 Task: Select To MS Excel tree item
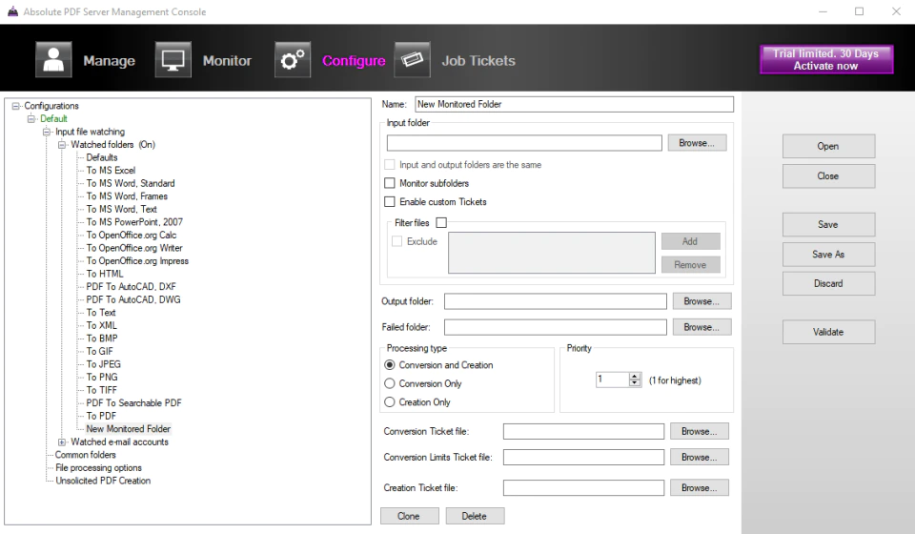(x=111, y=171)
